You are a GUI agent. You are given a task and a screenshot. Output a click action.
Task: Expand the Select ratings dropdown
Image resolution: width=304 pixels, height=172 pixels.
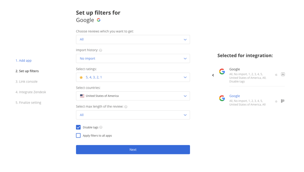[x=133, y=77]
